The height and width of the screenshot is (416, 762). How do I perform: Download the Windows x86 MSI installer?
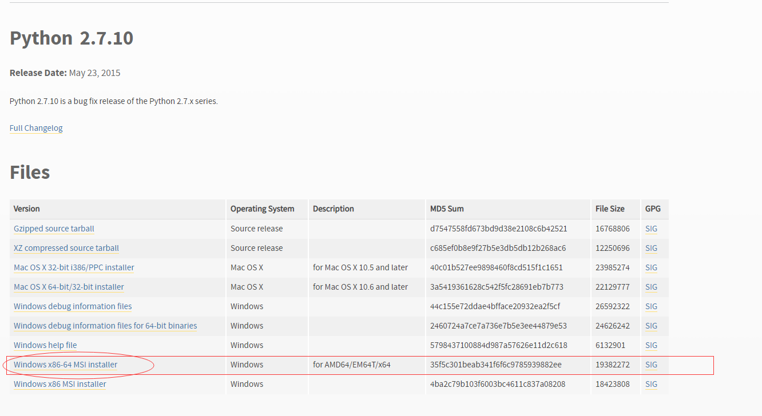coord(59,384)
